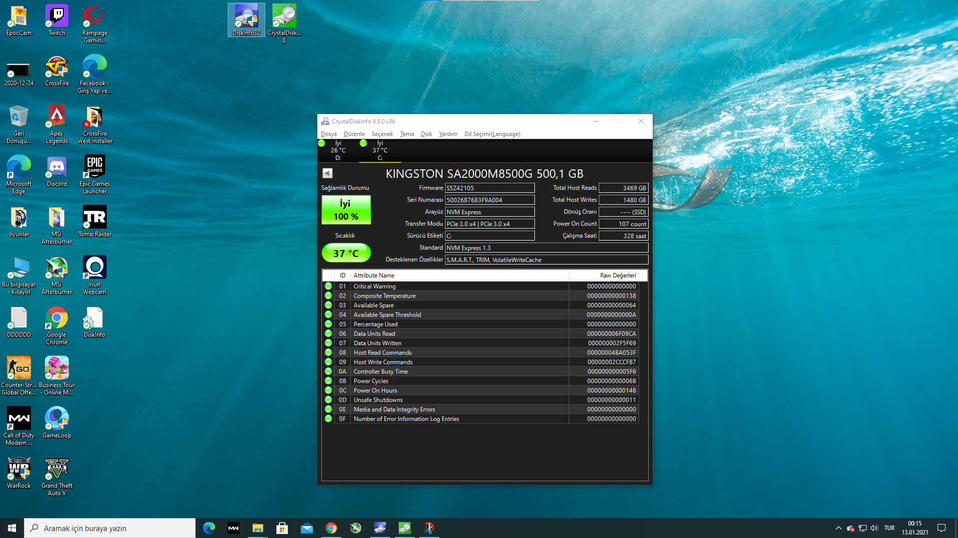Open Rampage Gaming desktop icon
Image resolution: width=958 pixels, height=538 pixels.
point(94,24)
